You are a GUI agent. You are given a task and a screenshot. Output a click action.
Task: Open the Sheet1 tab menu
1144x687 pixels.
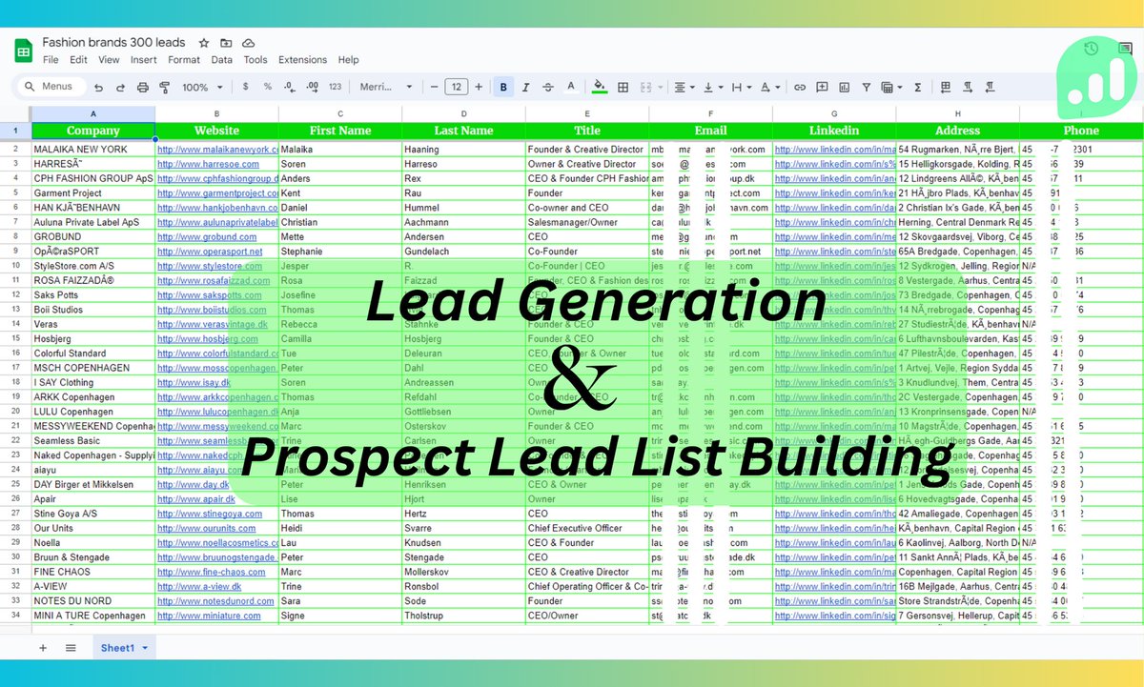(x=146, y=648)
